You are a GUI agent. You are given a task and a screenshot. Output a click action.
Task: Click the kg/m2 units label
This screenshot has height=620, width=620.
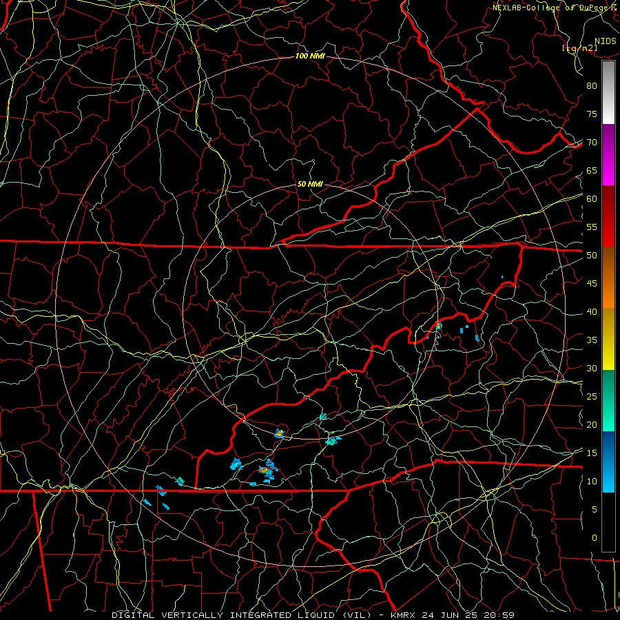tap(579, 48)
